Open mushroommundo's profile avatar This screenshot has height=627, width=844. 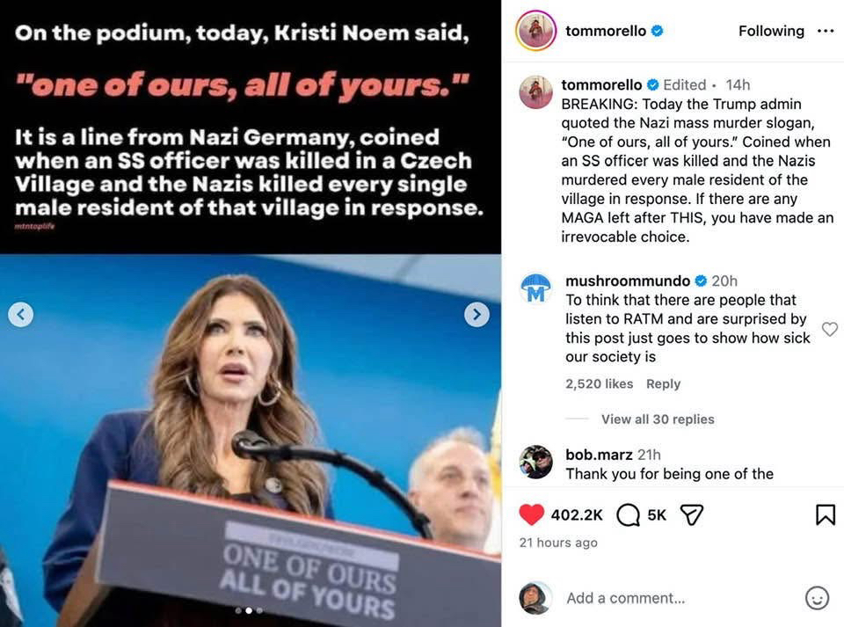[535, 288]
